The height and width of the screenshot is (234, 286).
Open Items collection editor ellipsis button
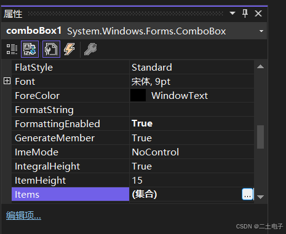point(247,194)
